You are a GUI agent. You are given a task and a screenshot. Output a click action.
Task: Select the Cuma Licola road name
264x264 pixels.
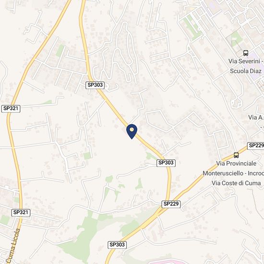[13, 246]
